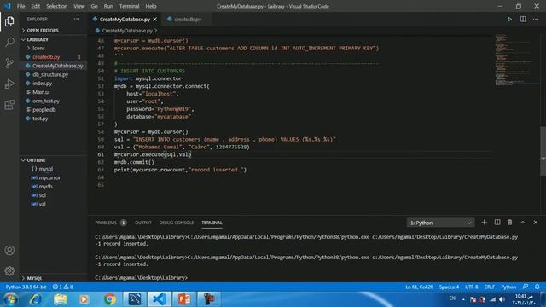
Task: Click errors and warnings indicator in status bar
Action: 62,287
